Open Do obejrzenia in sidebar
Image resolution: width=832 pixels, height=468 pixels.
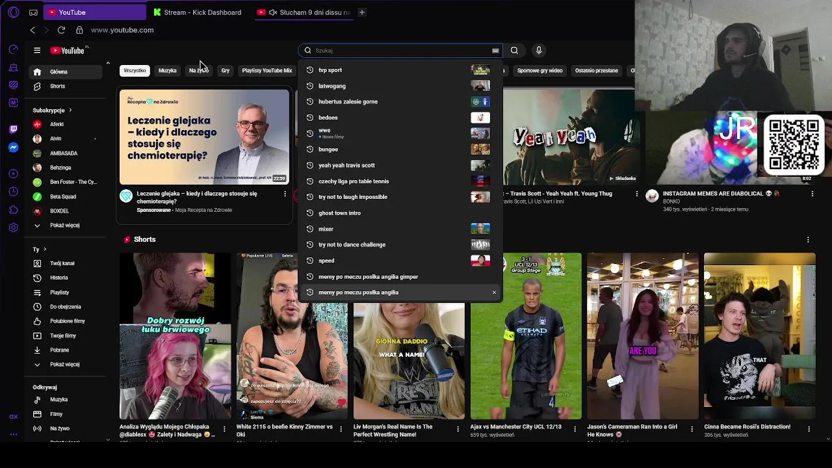[x=65, y=307]
